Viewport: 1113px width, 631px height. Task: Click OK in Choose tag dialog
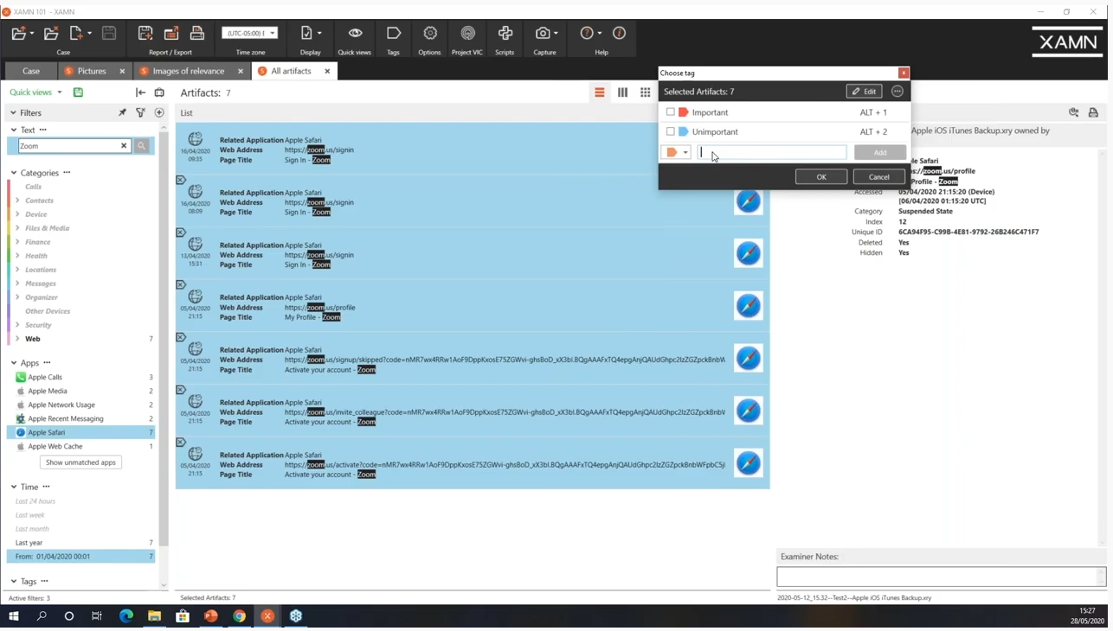click(821, 177)
